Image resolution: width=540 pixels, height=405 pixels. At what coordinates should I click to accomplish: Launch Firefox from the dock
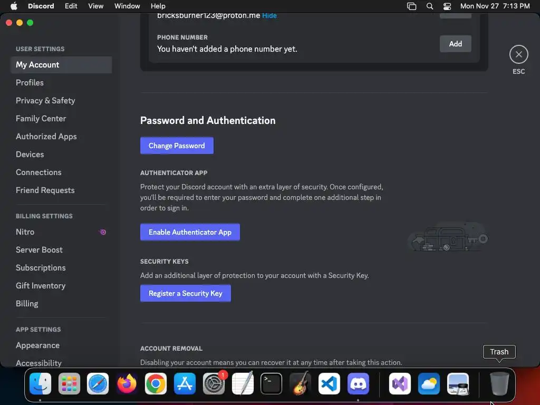127,384
